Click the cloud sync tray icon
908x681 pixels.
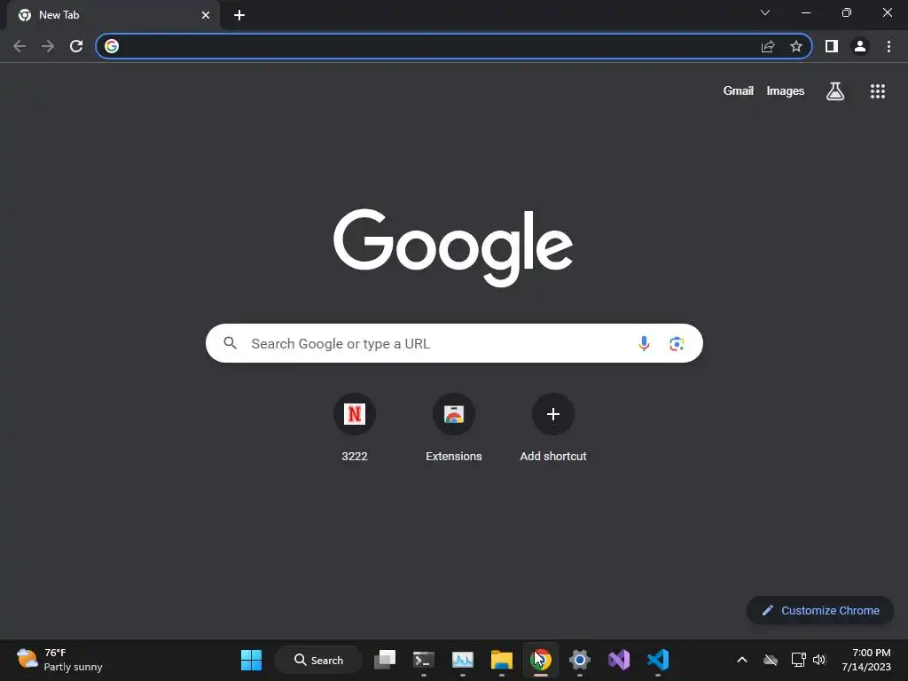[771, 660]
